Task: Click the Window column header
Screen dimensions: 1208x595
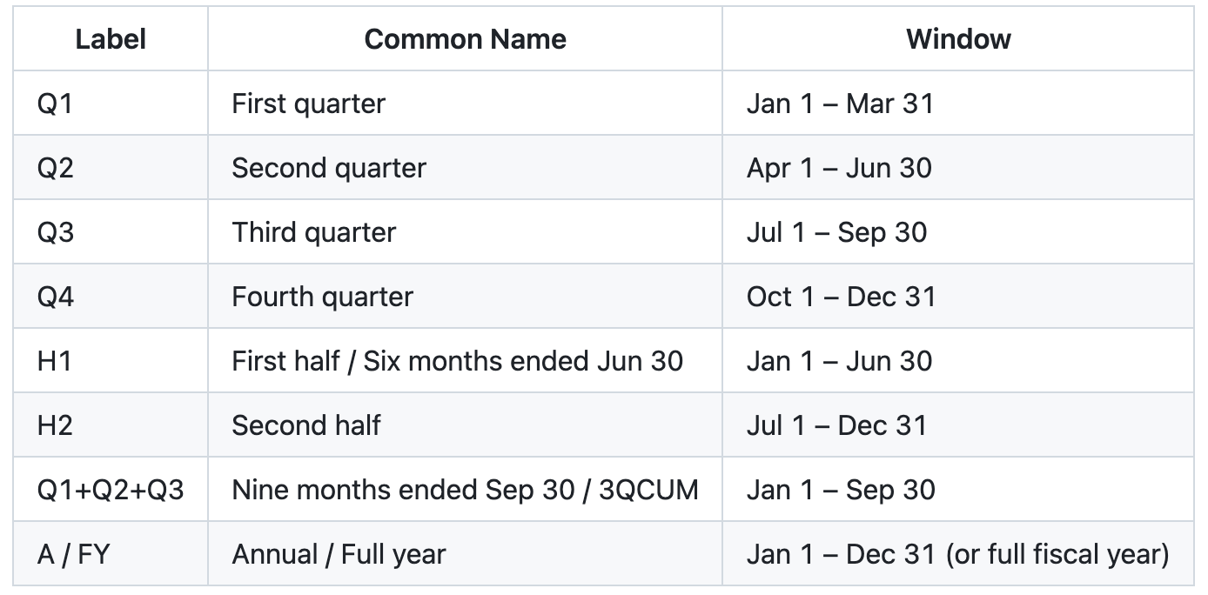Action: click(x=958, y=39)
